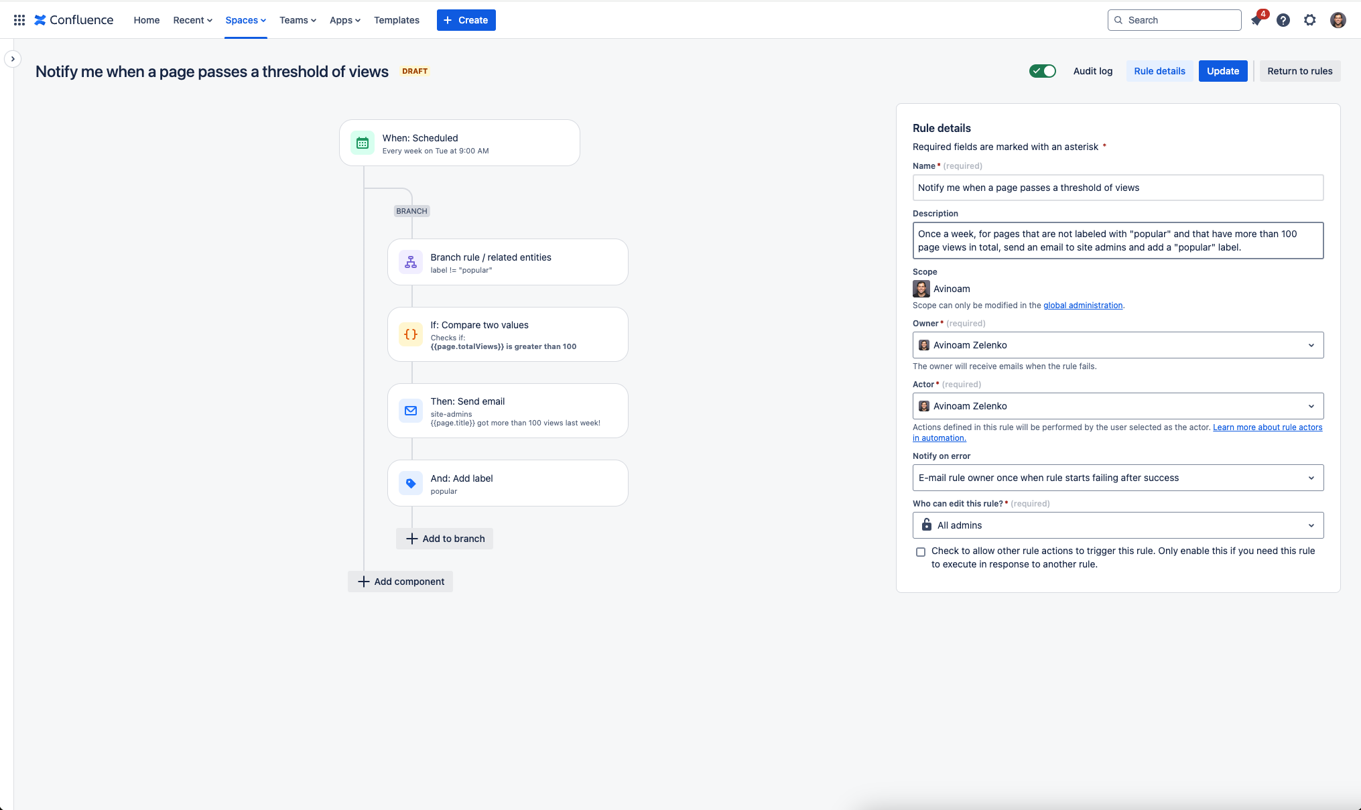Open the Actor dropdown
The height and width of the screenshot is (810, 1361).
tap(1118, 406)
